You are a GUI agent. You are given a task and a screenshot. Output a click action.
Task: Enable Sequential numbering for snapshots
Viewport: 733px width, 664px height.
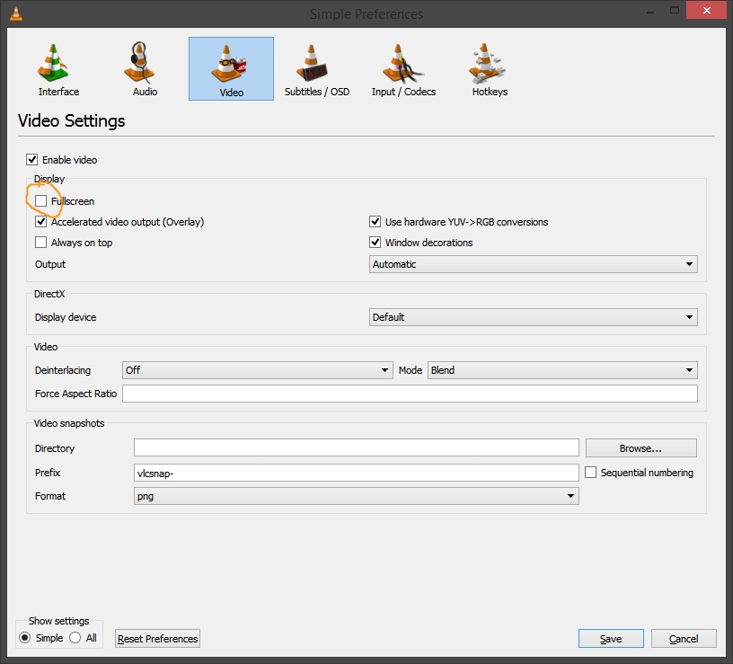click(590, 473)
